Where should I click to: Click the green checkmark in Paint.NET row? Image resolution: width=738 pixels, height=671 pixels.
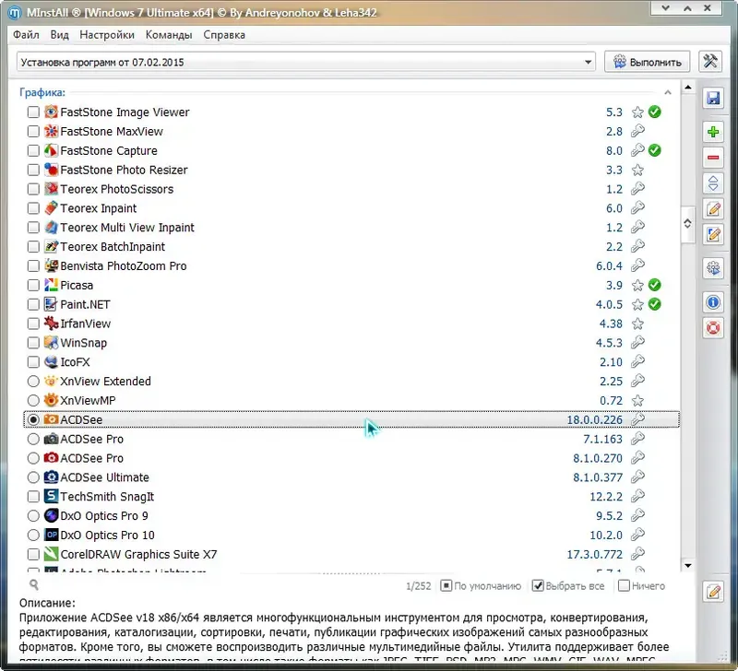coord(655,304)
